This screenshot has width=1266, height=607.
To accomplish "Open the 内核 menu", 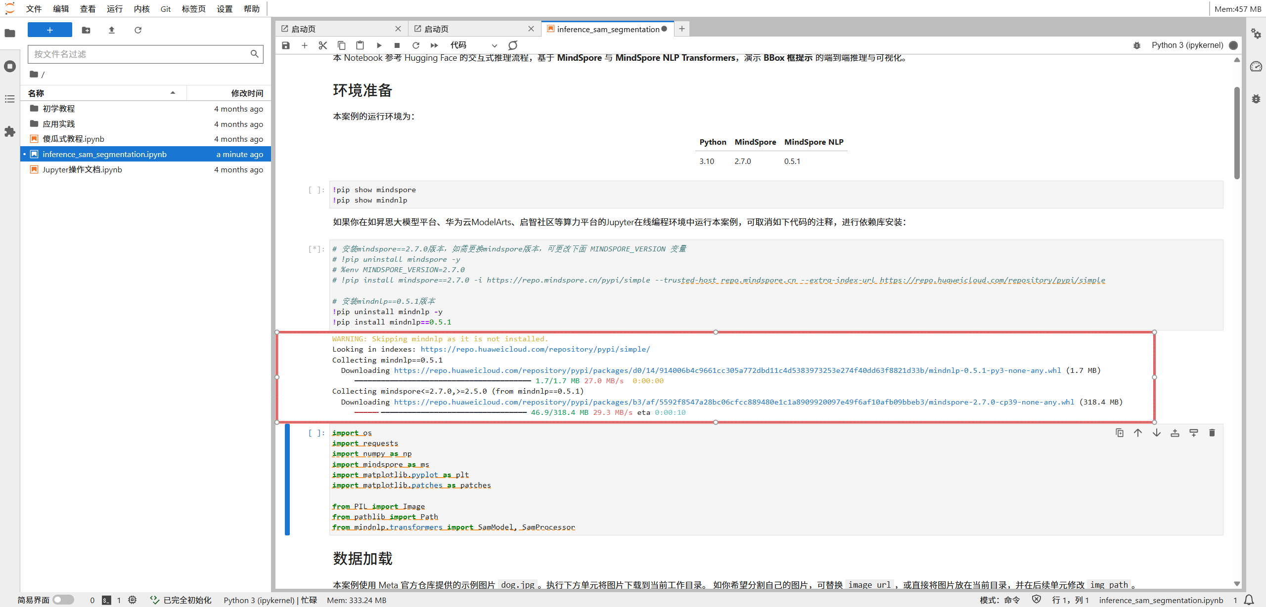I will [142, 9].
